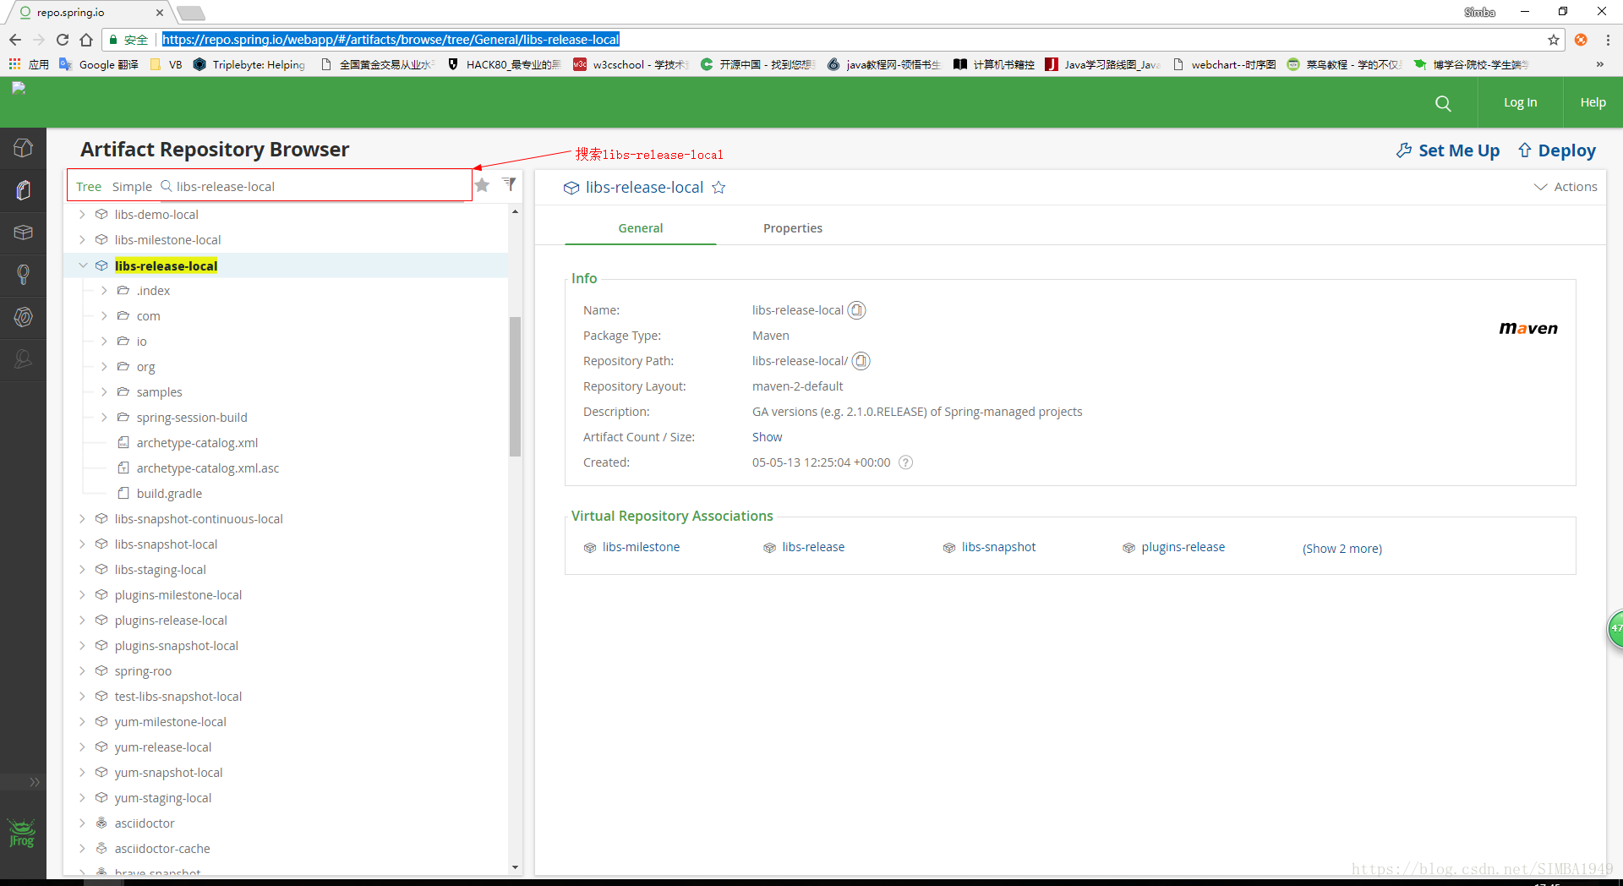Open the search magnifier in green header
Viewport: 1623px width, 886px height.
tap(1443, 103)
